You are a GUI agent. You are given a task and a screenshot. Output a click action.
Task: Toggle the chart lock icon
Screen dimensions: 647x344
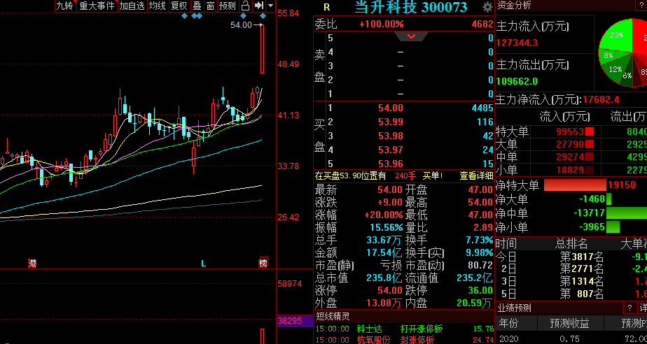245,6
